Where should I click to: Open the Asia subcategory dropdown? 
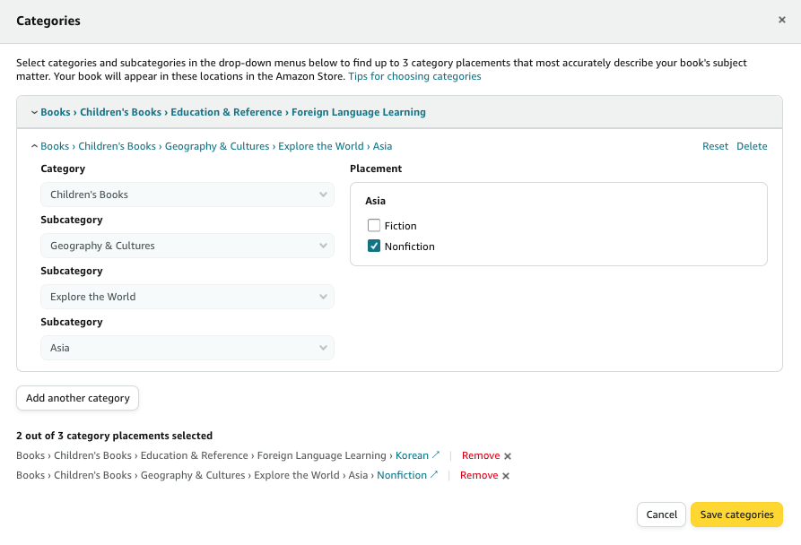(x=187, y=348)
